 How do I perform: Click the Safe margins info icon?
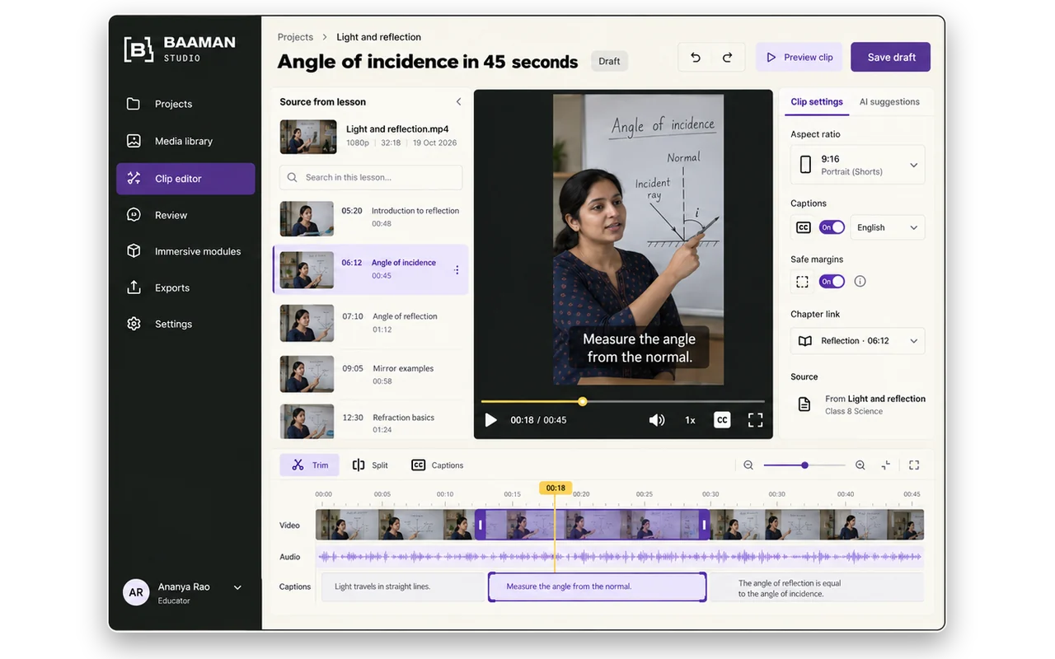point(860,282)
